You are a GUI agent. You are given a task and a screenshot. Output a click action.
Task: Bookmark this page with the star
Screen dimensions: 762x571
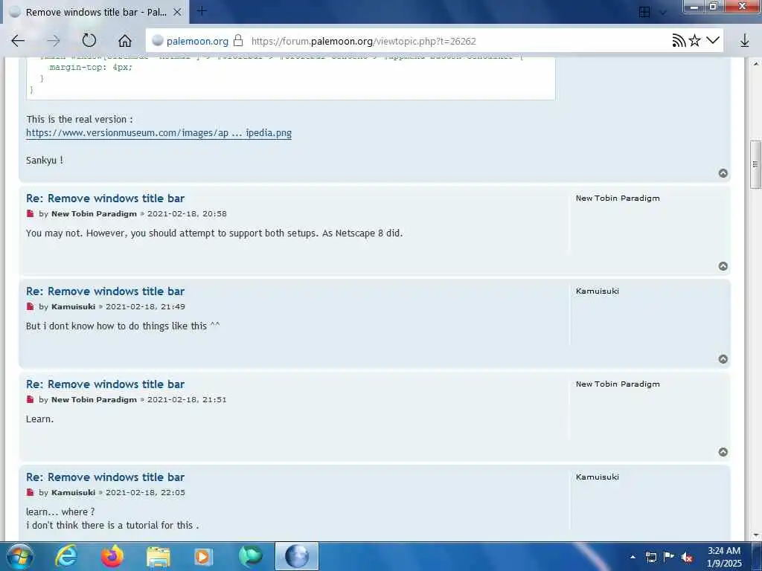pos(695,41)
